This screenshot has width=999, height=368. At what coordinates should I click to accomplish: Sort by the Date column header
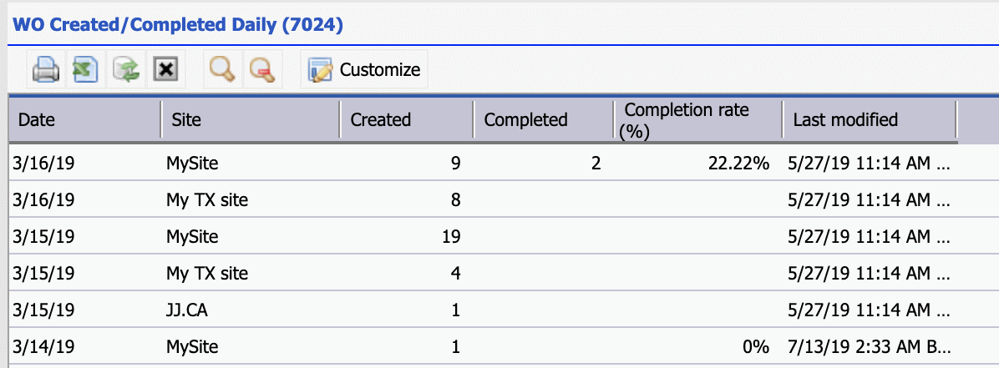(36, 120)
